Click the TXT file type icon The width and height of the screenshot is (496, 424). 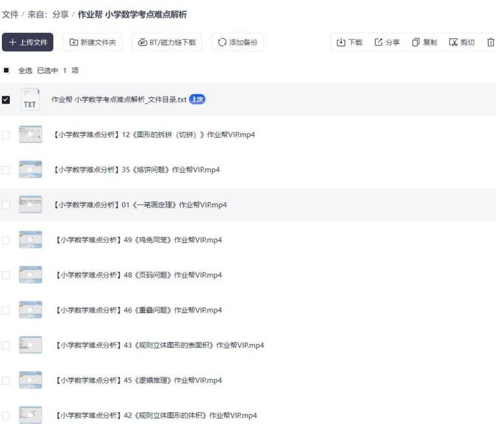tap(29, 99)
